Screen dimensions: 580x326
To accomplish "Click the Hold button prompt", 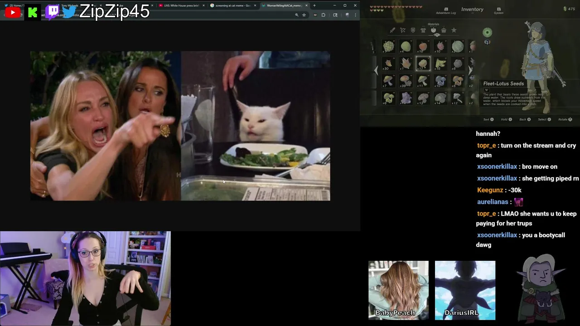I will (506, 120).
